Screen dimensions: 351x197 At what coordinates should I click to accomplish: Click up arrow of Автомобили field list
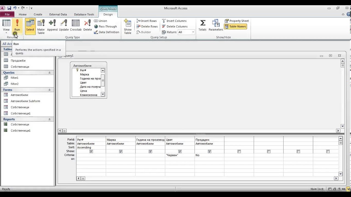click(x=103, y=71)
